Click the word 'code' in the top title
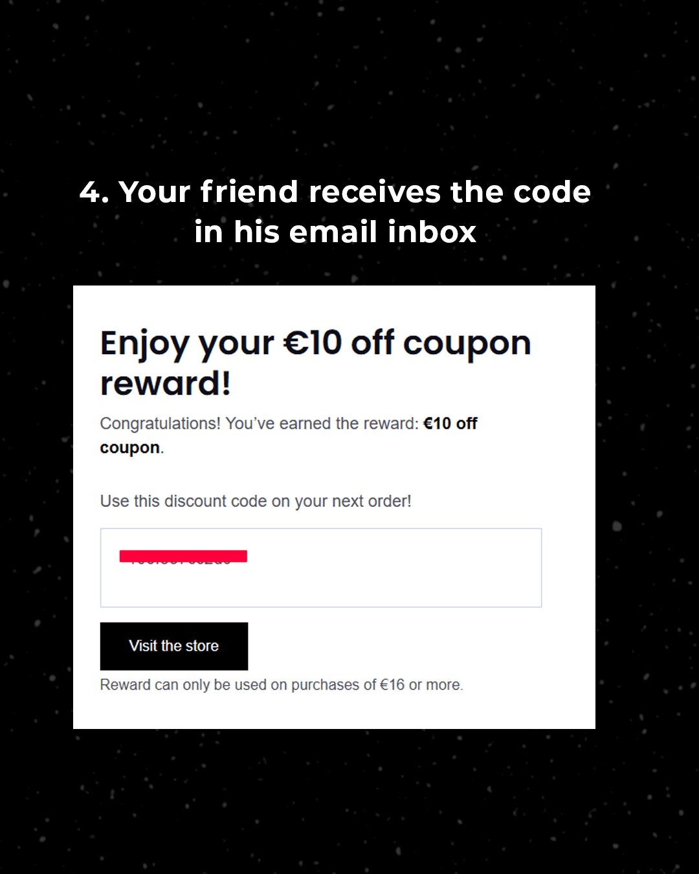Screen dimensions: 699x874 [552, 192]
